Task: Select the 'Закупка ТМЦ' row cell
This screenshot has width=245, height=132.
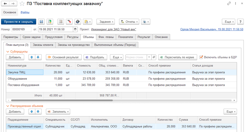Action: (x=25, y=72)
